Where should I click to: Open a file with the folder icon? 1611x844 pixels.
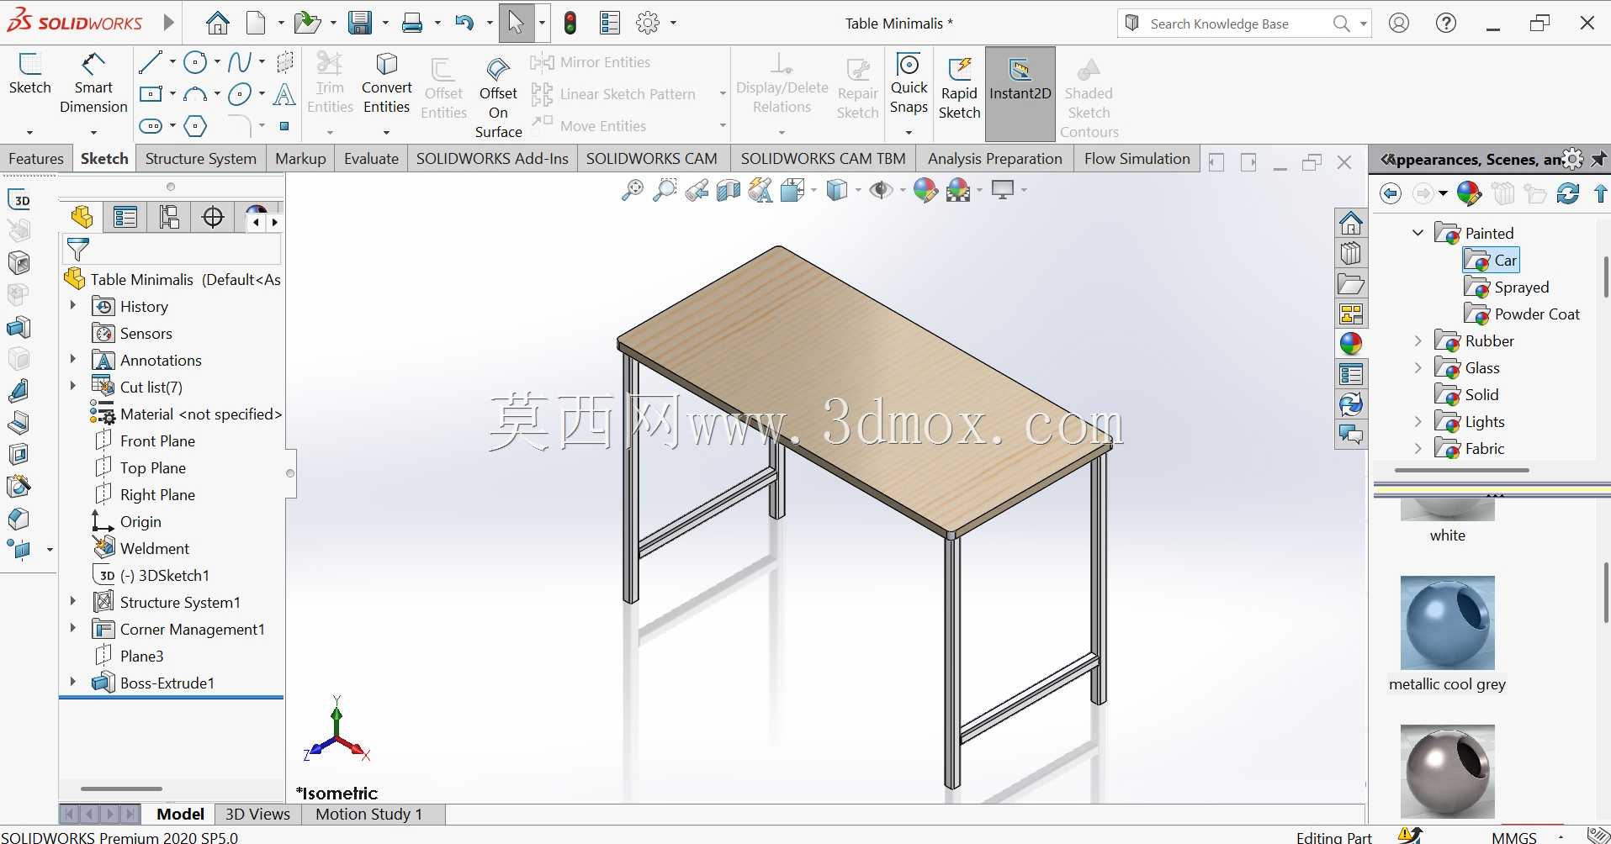click(307, 23)
